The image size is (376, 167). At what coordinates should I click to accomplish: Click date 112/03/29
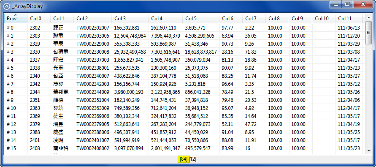click(x=349, y=44)
